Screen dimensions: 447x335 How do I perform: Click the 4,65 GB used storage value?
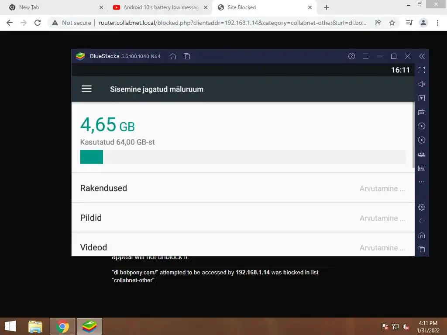click(107, 125)
